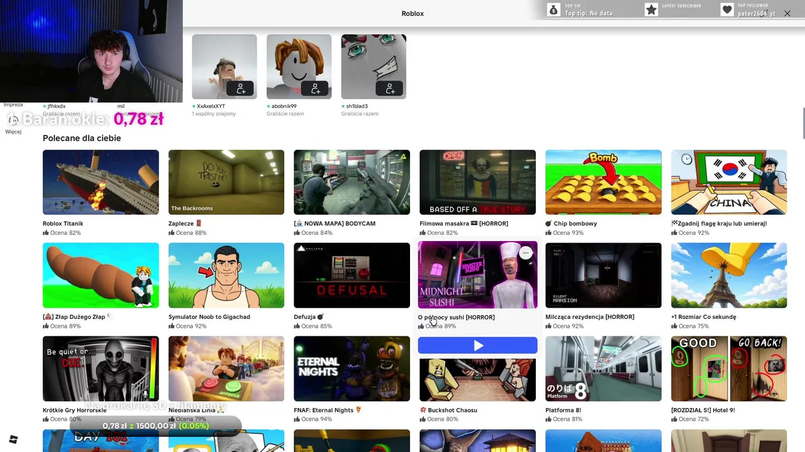Open the Defuzja game thumbnail
Screen dimensions: 805x452
(352, 275)
